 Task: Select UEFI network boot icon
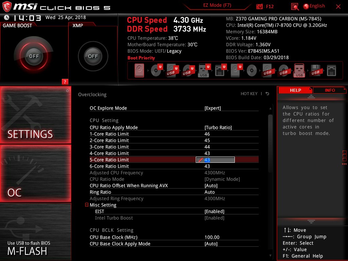(x=220, y=71)
